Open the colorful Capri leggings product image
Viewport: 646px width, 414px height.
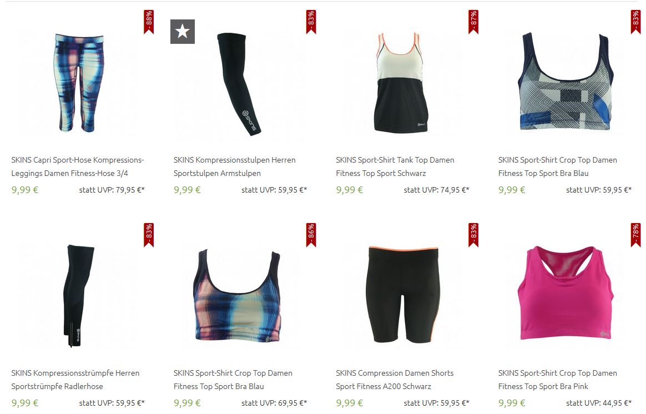pos(78,83)
